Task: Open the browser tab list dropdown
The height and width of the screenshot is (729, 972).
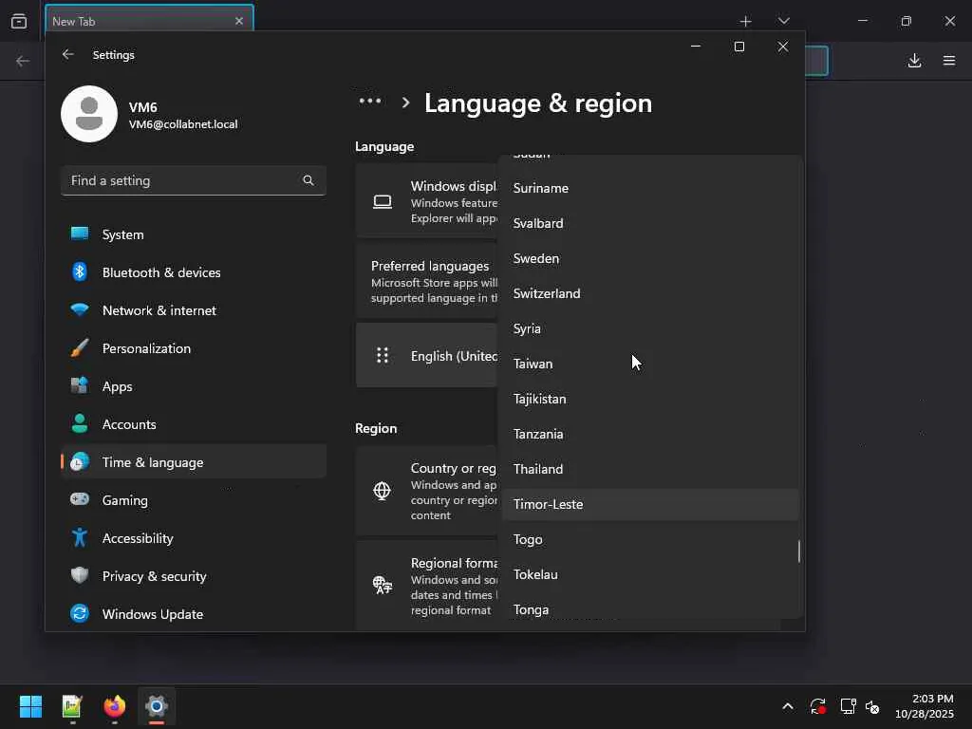Action: pyautogui.click(x=783, y=21)
